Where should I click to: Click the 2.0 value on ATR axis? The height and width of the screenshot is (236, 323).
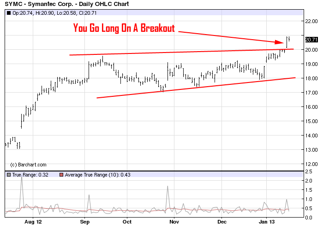(309, 181)
